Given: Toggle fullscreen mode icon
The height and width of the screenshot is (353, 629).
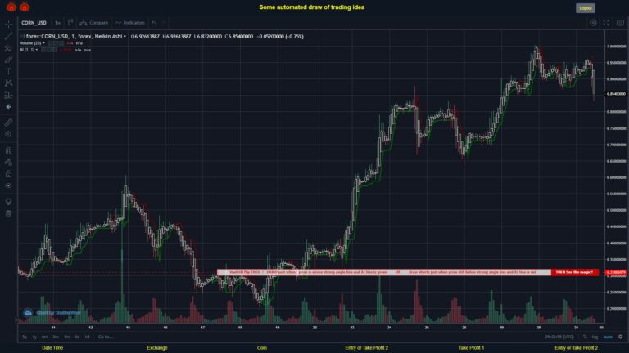Looking at the screenshot, I should pos(606,23).
